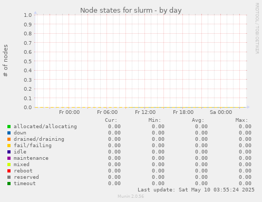Click the lime mixed legend swatch
The height and width of the screenshot is (202, 262).
(x=9, y=165)
